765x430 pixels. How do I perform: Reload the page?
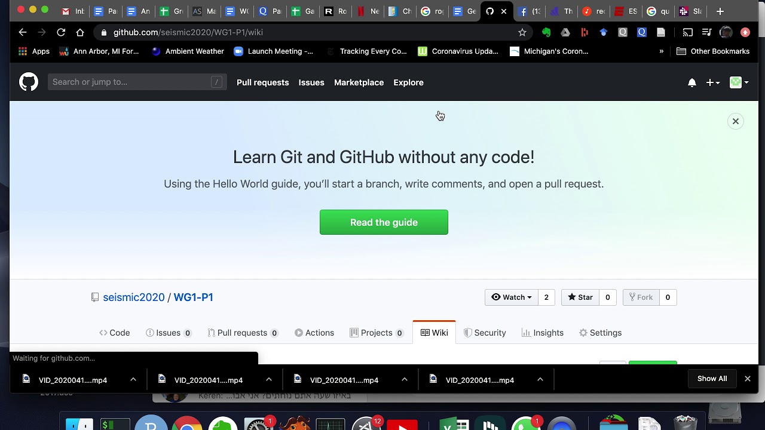pos(61,32)
